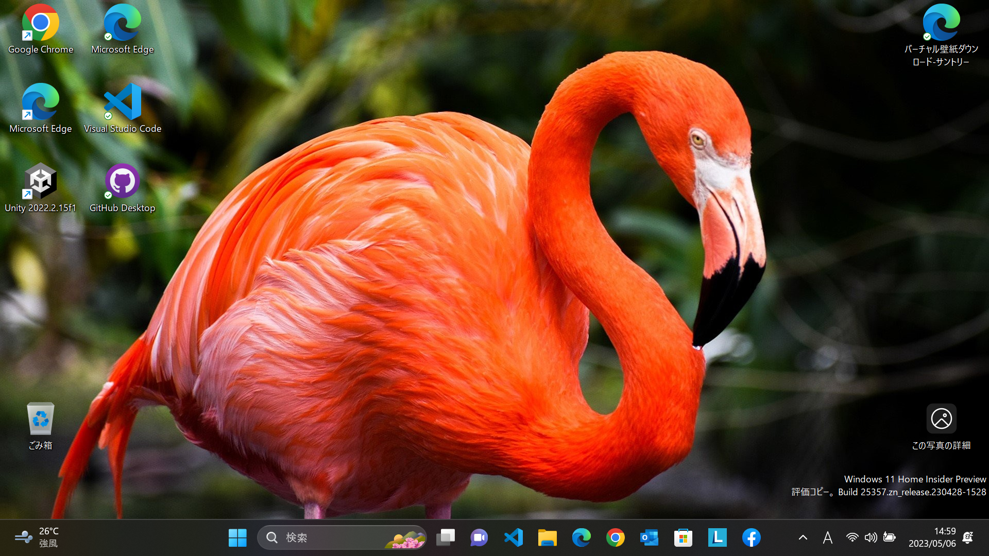
Task: Open the GitHub Desktop desktop icon
Action: (x=123, y=188)
